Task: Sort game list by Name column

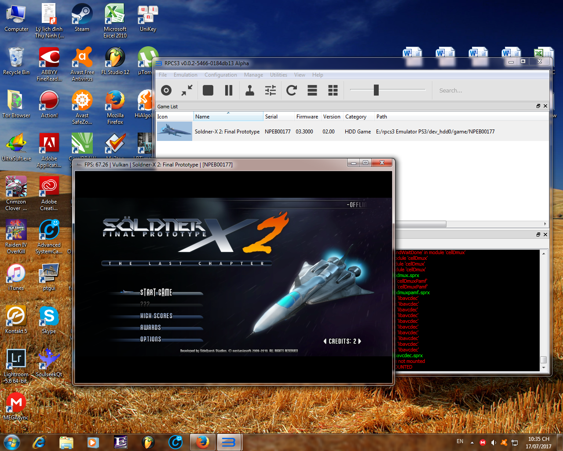Action: pos(228,117)
